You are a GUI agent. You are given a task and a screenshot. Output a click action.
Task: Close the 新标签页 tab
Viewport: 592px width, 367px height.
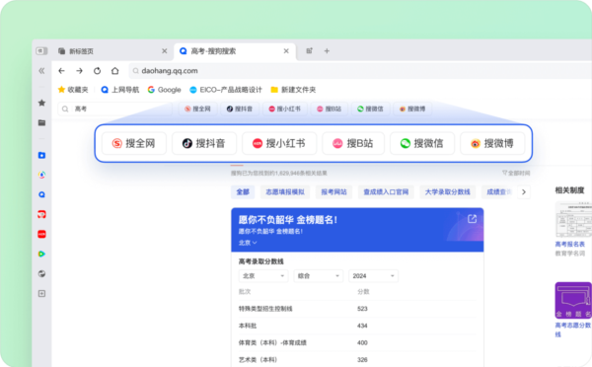165,50
